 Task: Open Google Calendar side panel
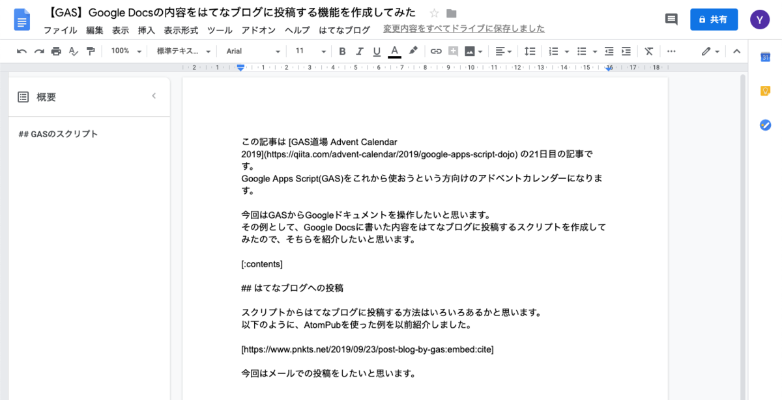tap(766, 57)
